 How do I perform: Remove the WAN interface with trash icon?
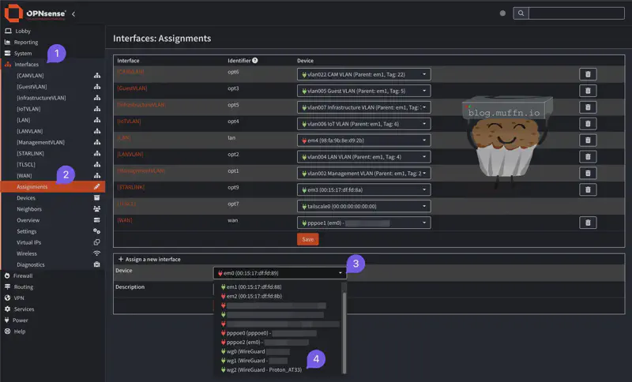[588, 223]
